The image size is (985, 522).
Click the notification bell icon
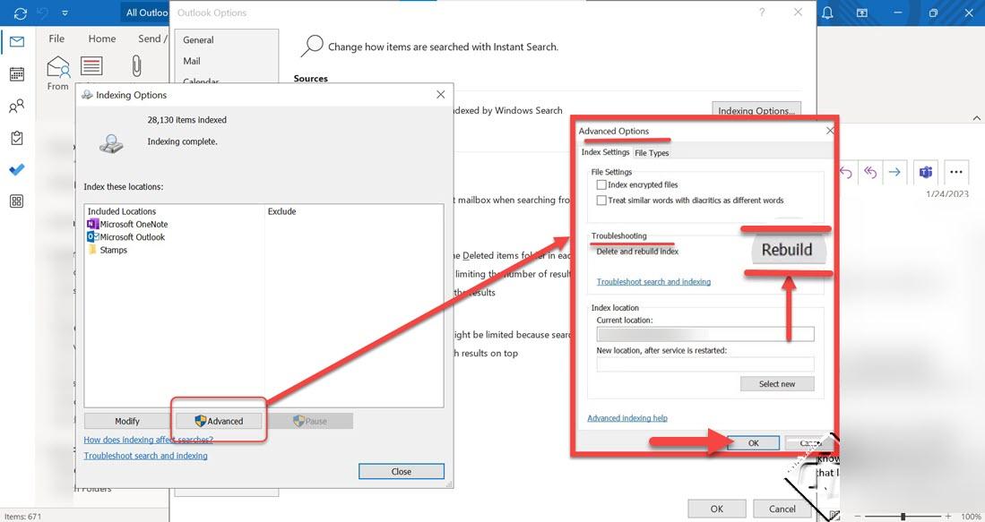pyautogui.click(x=827, y=13)
